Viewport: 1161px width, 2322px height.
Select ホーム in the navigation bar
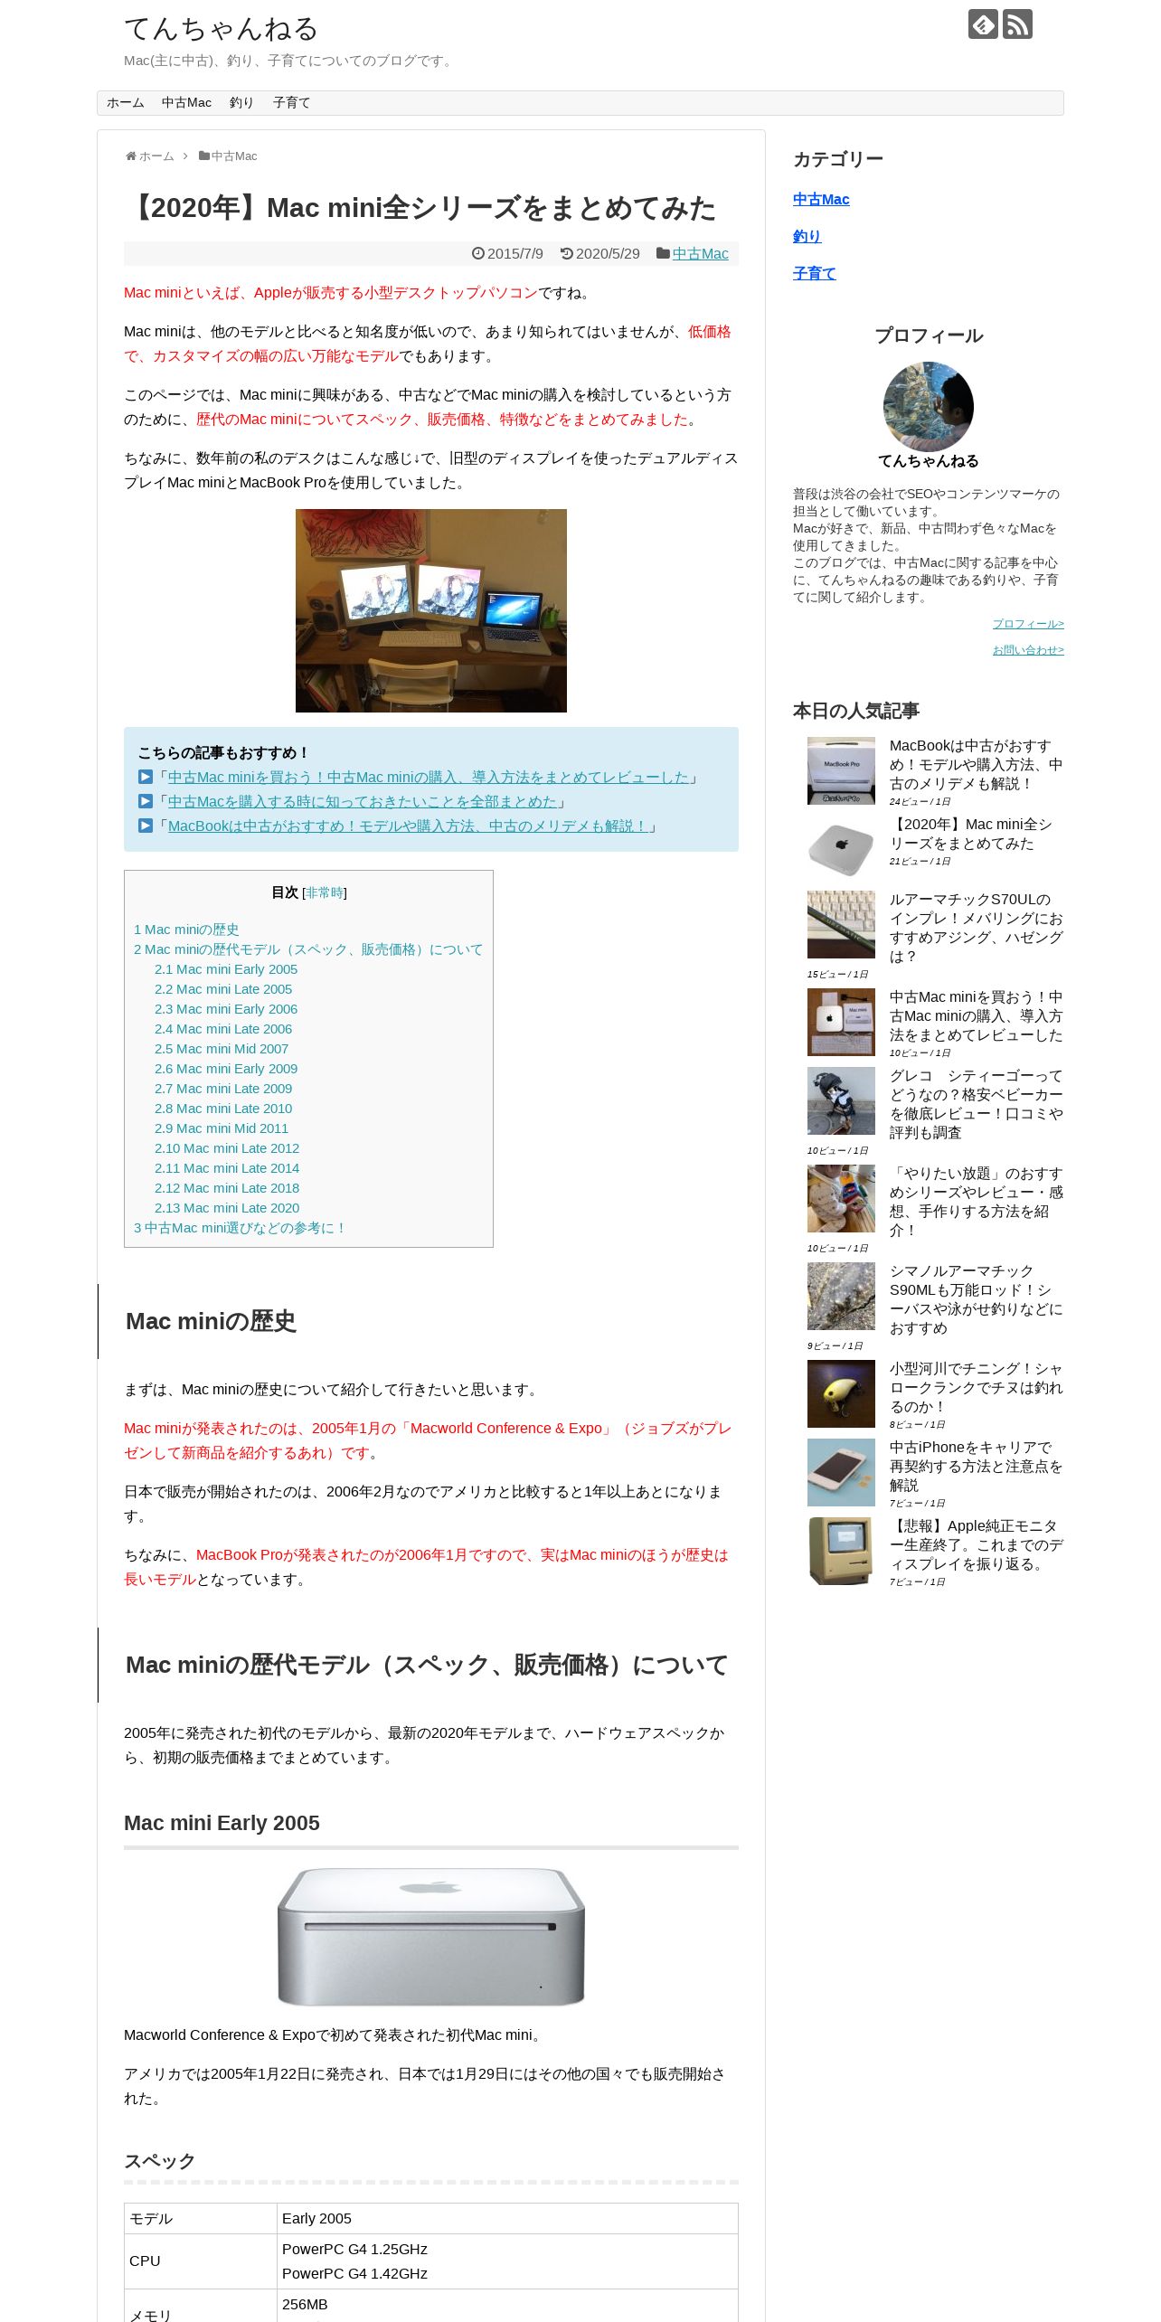[126, 103]
